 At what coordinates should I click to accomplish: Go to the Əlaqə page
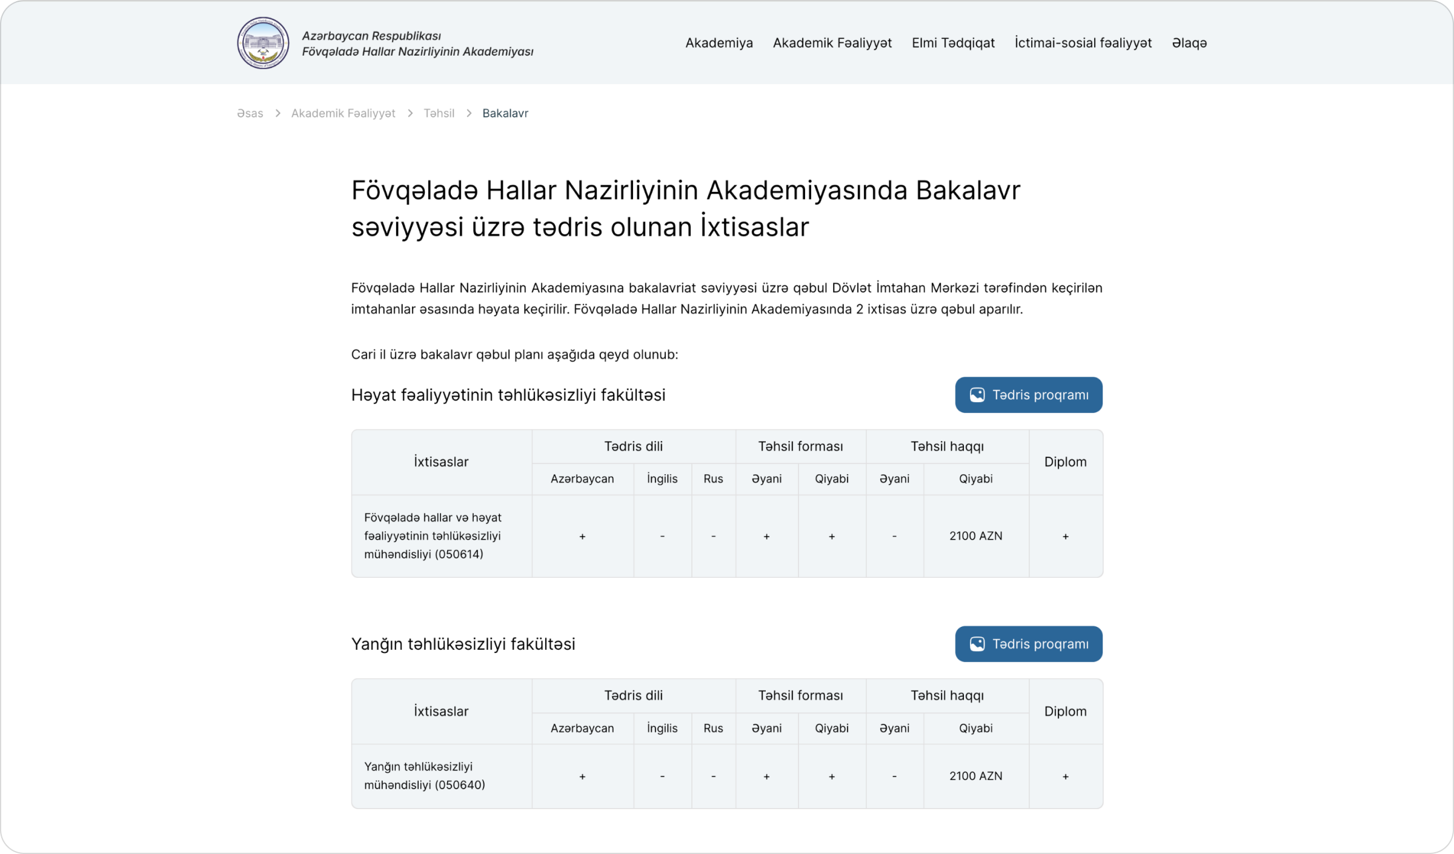point(1189,43)
